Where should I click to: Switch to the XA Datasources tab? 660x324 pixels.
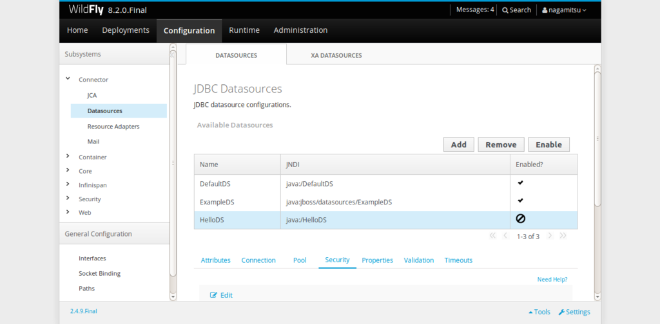coord(336,55)
